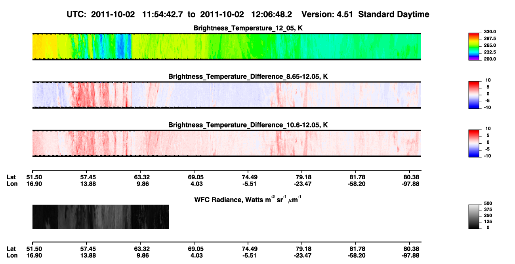Click longitude 9.86 on axis below WFC image
This screenshot has width=515, height=264.
pyautogui.click(x=141, y=255)
